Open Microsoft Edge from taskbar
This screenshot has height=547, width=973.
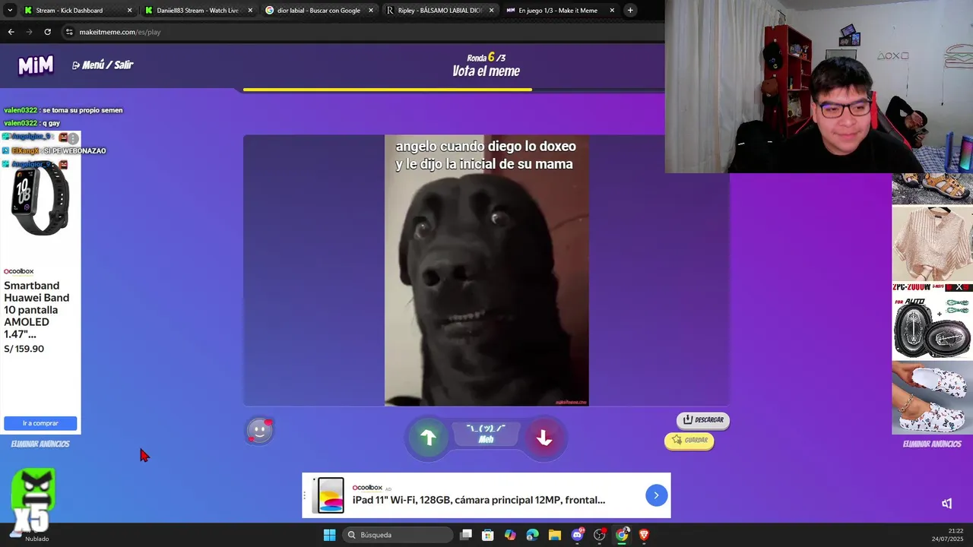[x=532, y=535]
